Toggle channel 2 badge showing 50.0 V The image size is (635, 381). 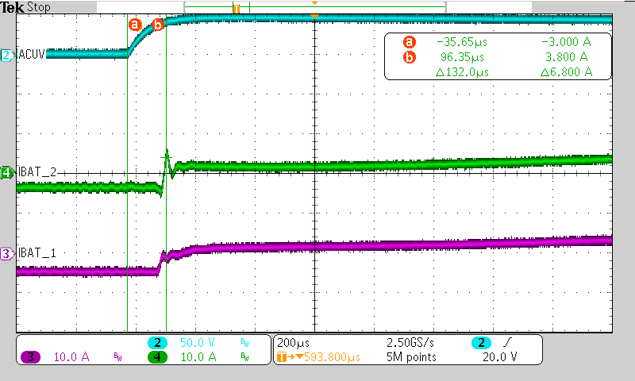tap(159, 342)
